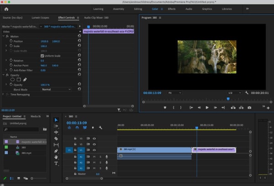Mark Out point in Program monitor
Viewport: 274px width, 186px height.
[x=181, y=108]
